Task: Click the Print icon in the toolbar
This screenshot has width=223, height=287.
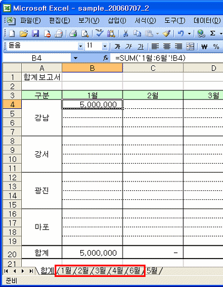Action: 73,34
